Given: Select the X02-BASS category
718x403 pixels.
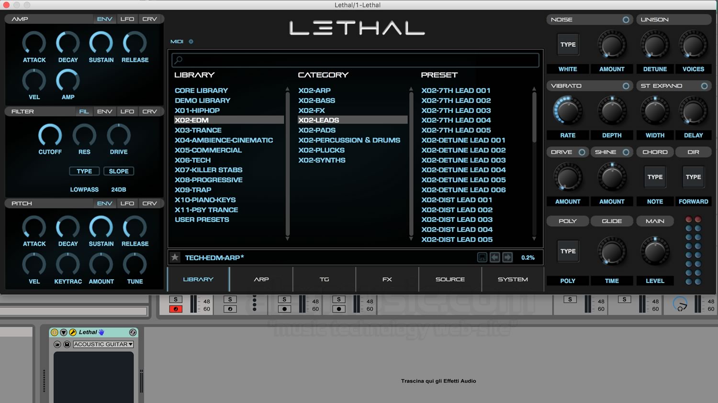Looking at the screenshot, I should tap(316, 100).
